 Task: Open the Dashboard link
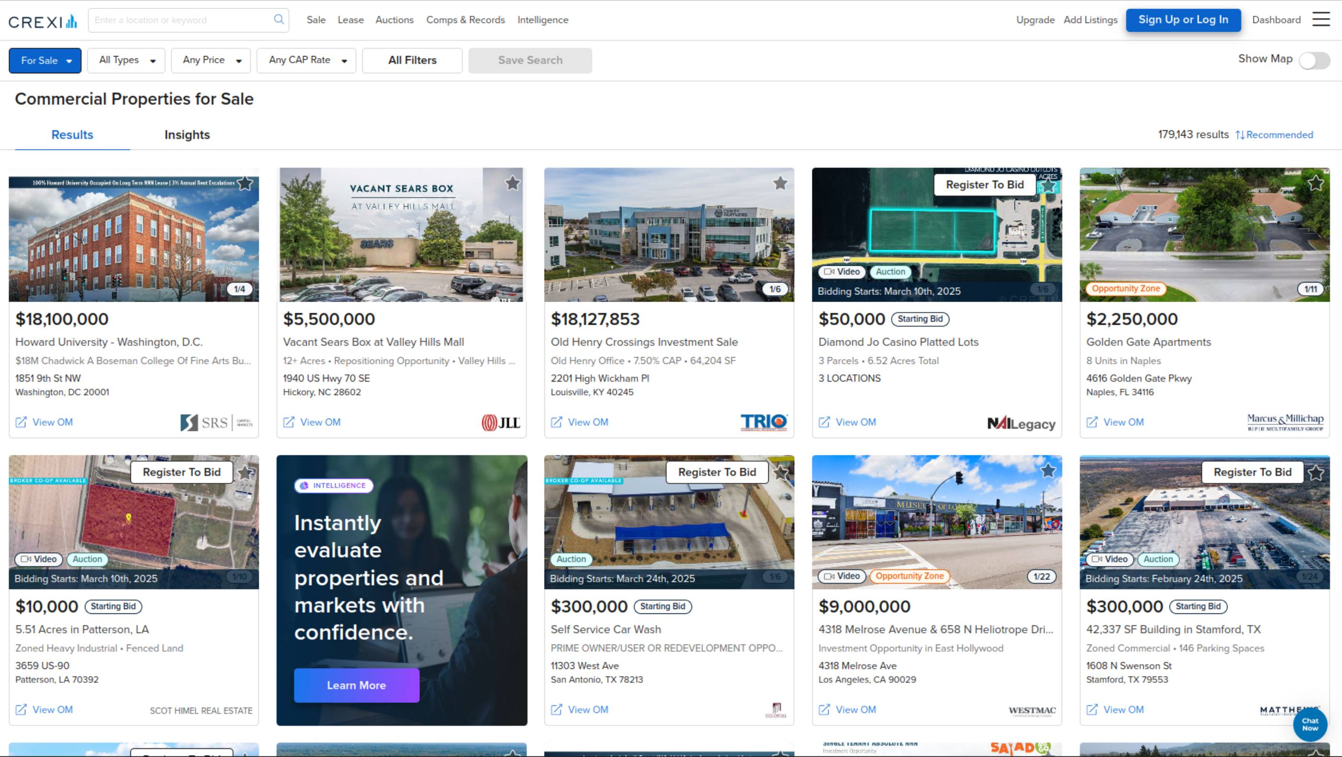pos(1276,20)
